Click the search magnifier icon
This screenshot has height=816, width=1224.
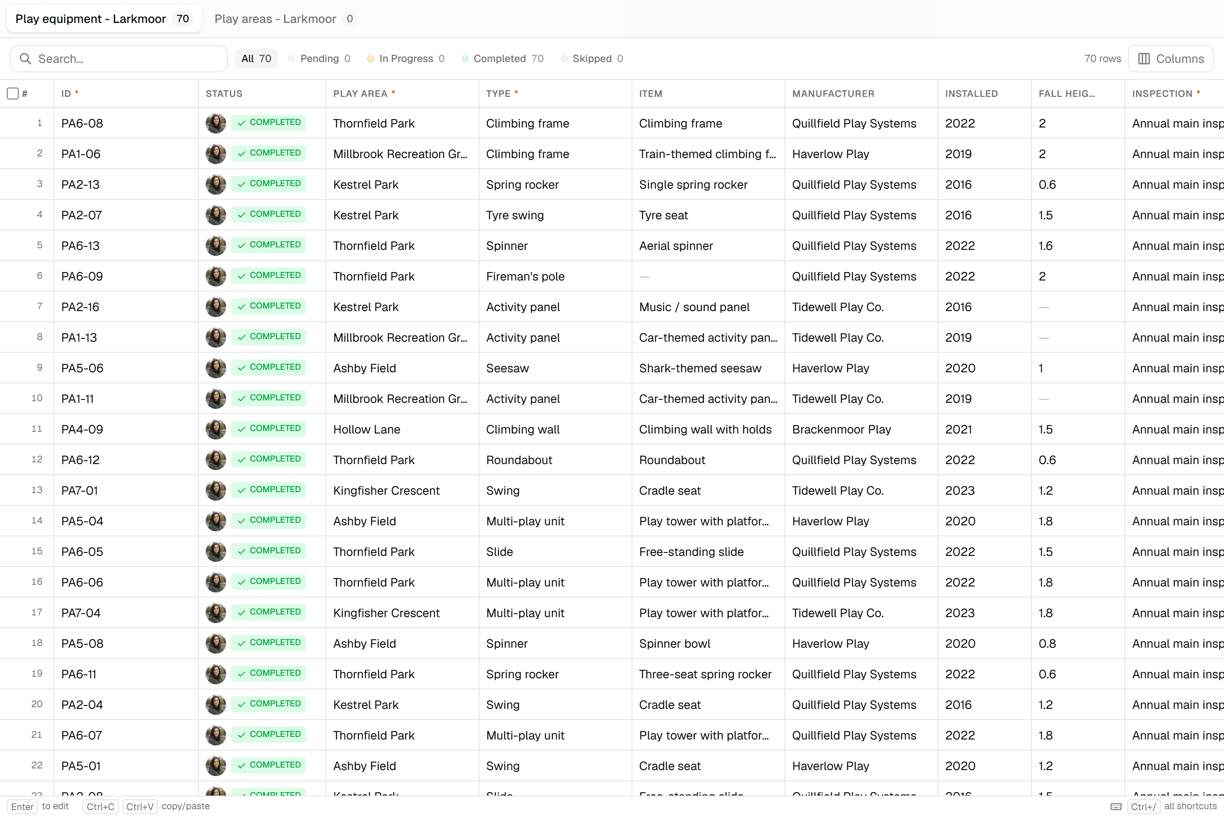click(x=25, y=59)
